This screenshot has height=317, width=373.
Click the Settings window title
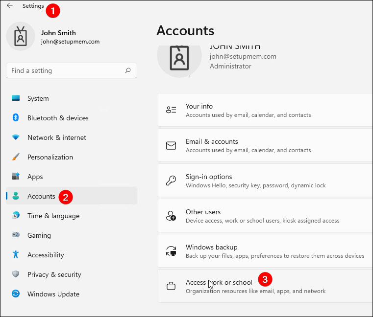pos(33,6)
